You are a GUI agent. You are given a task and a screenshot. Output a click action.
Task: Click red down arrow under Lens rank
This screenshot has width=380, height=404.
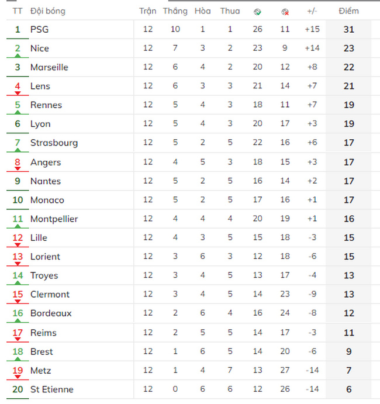pos(18,94)
